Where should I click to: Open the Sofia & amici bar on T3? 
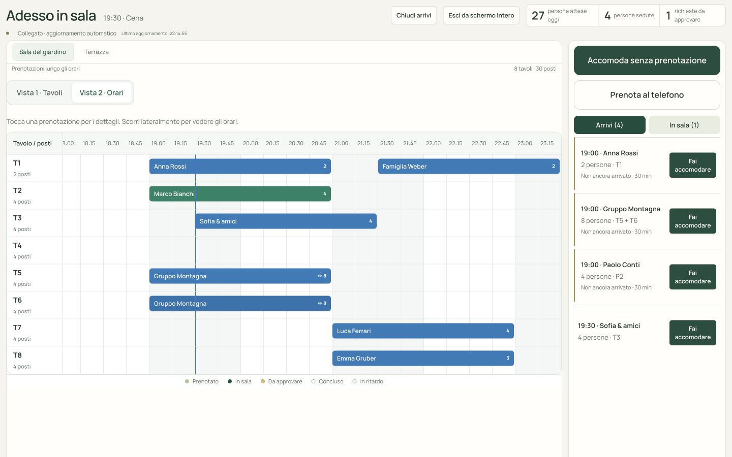(286, 221)
